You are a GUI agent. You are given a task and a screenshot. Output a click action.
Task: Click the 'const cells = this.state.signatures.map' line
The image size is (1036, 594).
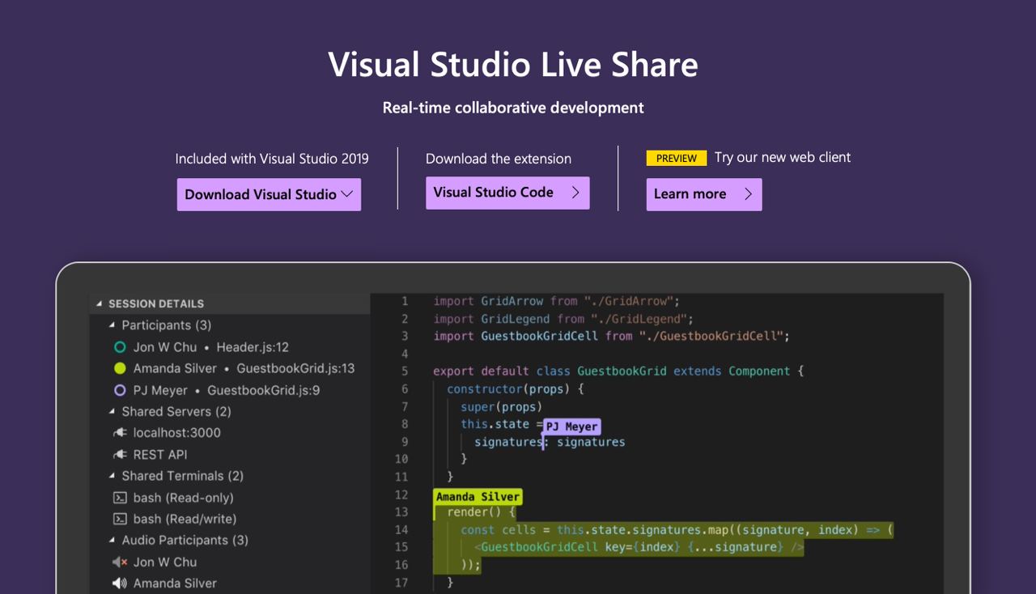pyautogui.click(x=677, y=530)
